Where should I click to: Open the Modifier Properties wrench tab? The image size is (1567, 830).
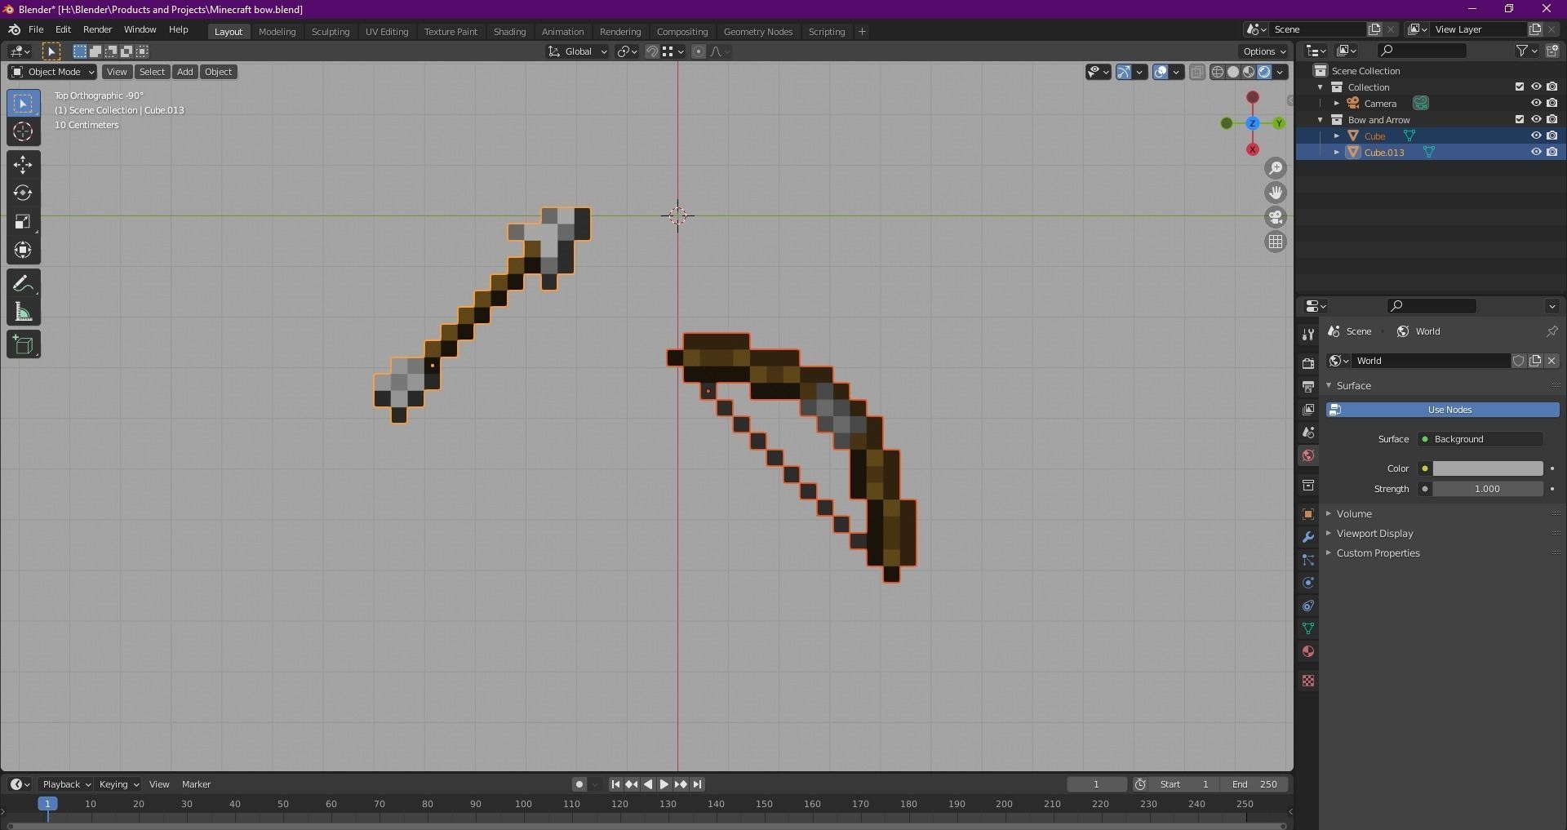tap(1307, 536)
